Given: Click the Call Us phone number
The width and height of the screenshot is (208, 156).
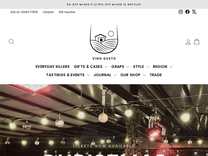Looking at the screenshot, I should 24,12.
